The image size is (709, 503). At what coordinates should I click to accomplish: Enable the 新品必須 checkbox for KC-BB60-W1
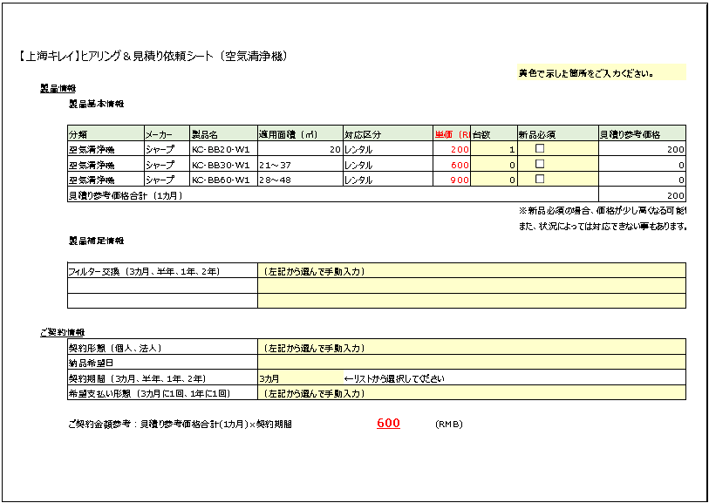pyautogui.click(x=538, y=180)
